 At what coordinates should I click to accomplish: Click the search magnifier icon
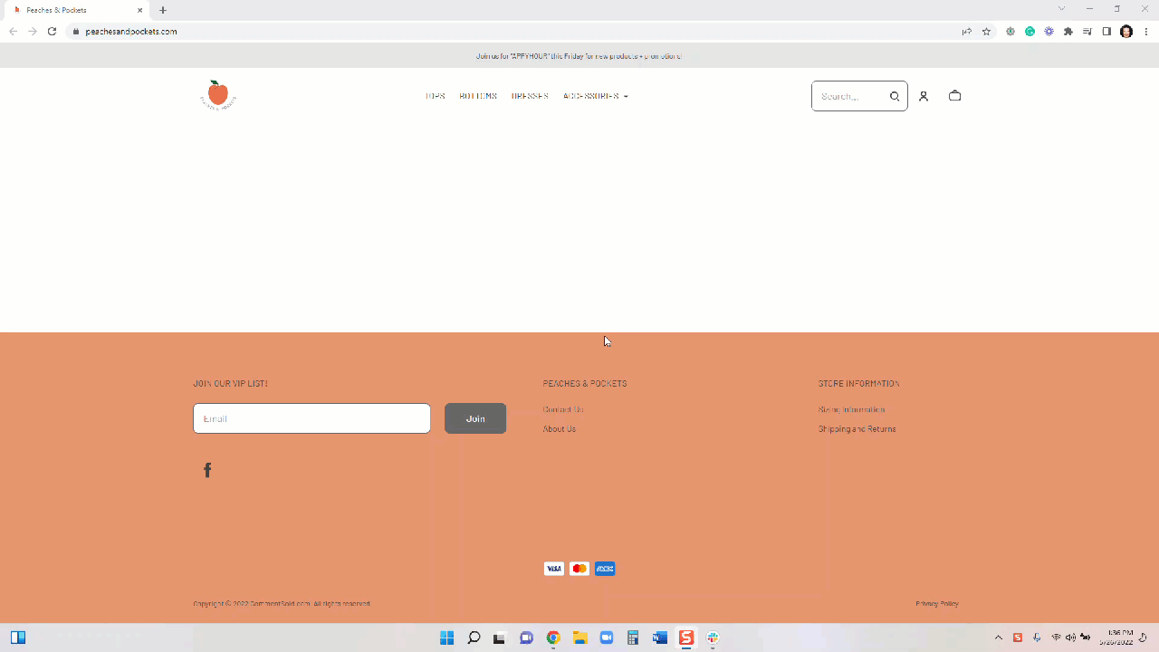click(x=895, y=96)
